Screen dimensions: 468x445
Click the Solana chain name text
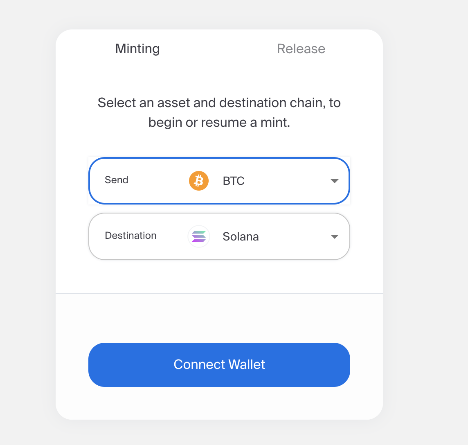click(x=241, y=236)
